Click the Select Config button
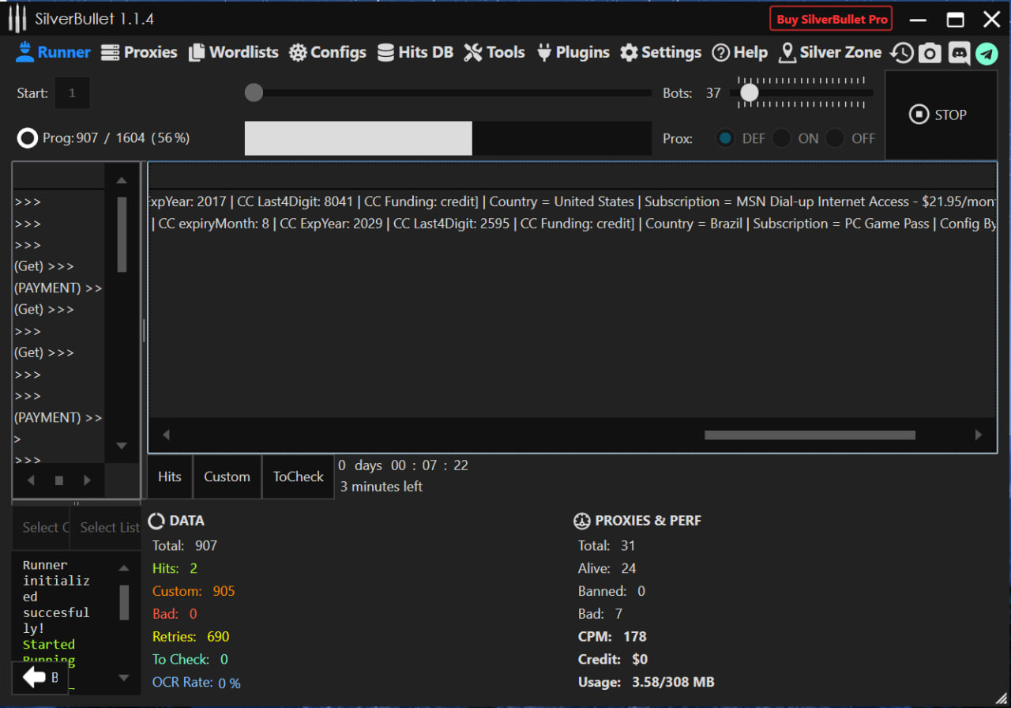Screen dimensions: 1011x708 [39, 527]
